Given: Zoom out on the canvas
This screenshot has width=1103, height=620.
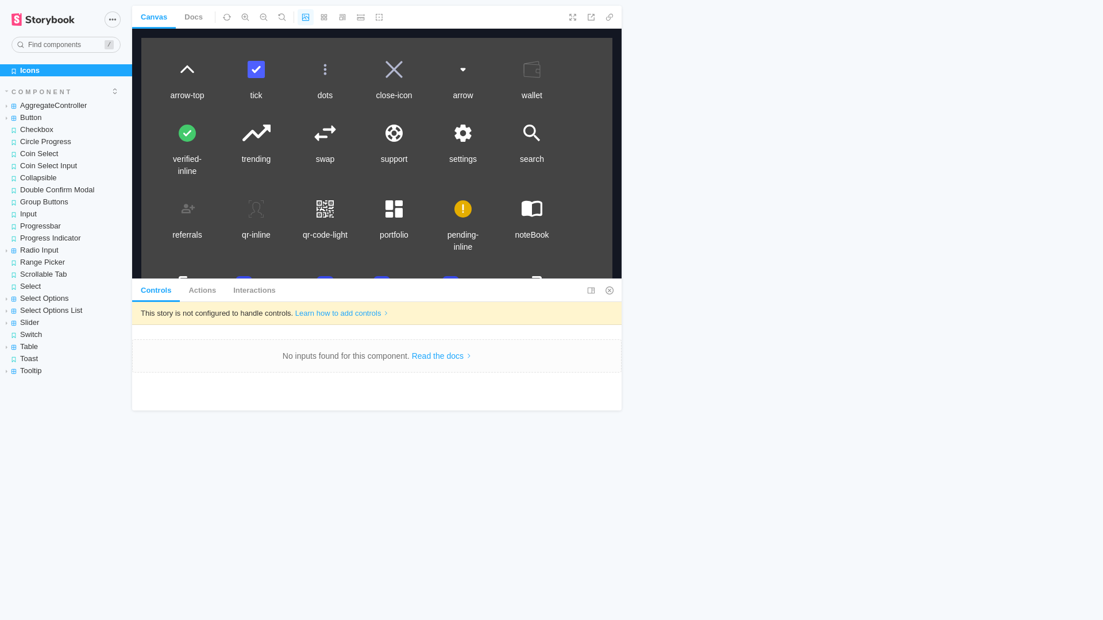Looking at the screenshot, I should click(x=264, y=17).
